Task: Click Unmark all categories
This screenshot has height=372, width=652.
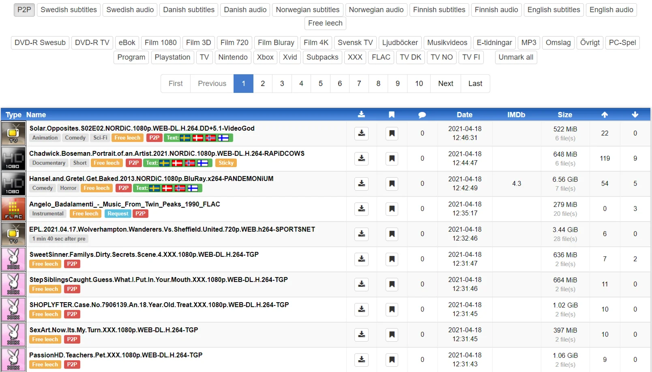Action: coord(516,57)
